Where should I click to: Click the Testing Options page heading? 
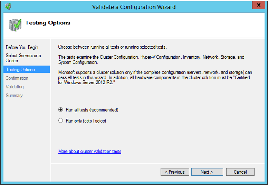[x=48, y=23]
